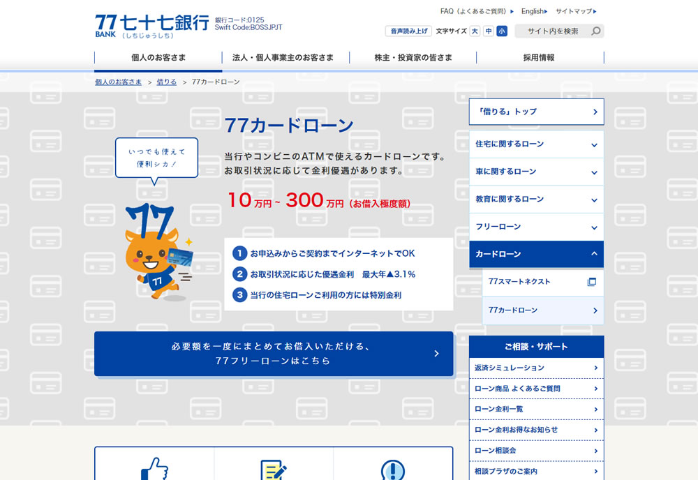Click the thumbs-up icon in the bottom panel
Image resolution: width=698 pixels, height=480 pixels.
155,472
